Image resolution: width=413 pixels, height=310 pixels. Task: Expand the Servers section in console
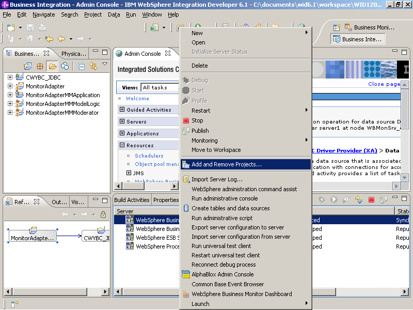coord(122,121)
